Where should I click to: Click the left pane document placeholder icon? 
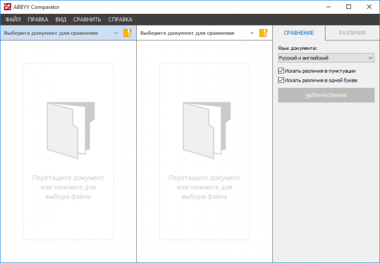tap(71, 130)
